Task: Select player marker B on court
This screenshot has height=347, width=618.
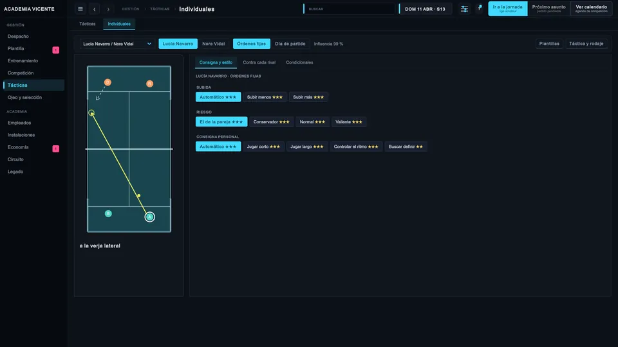Action: coord(108,213)
